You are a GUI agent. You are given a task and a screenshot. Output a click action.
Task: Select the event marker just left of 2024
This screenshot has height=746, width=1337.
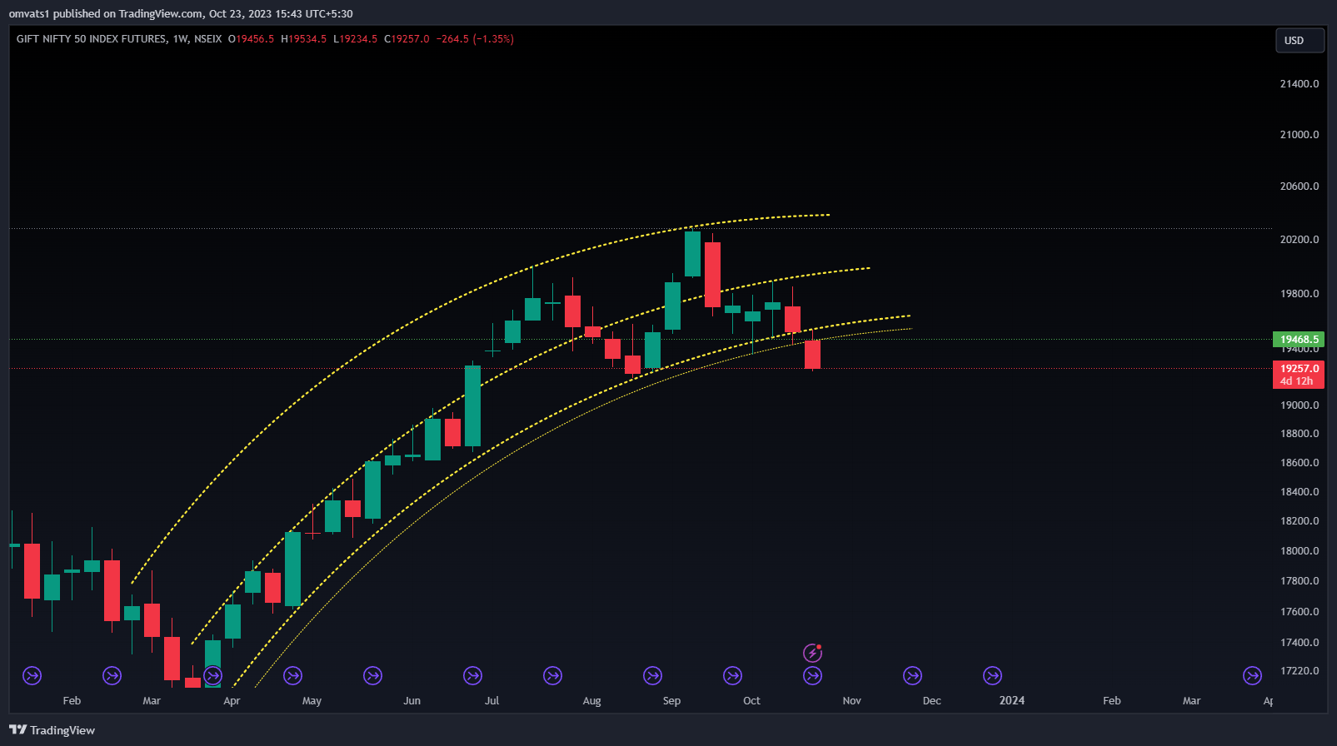coord(992,675)
